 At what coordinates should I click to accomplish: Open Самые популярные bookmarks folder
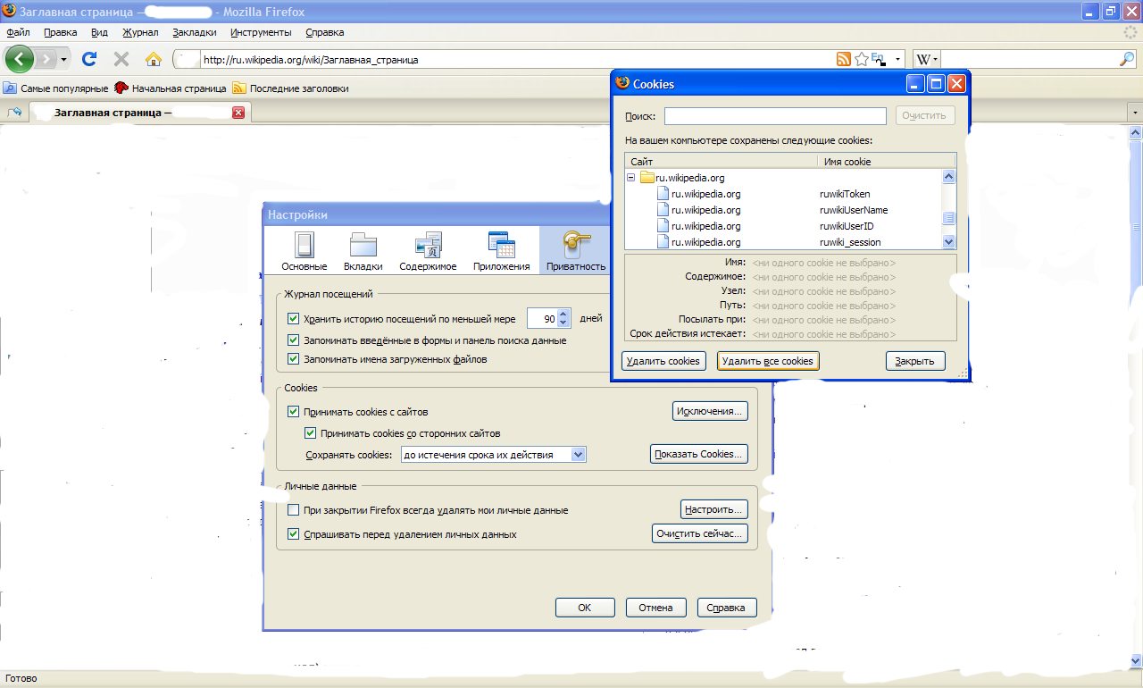pos(55,88)
